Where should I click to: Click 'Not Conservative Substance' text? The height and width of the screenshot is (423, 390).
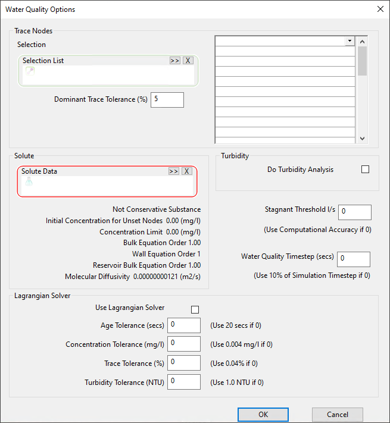coord(157,209)
